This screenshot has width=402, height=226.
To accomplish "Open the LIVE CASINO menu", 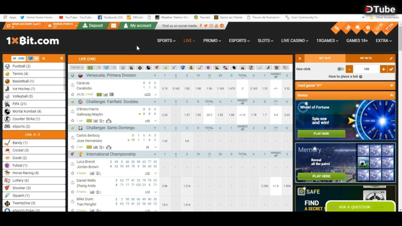I will (295, 40).
